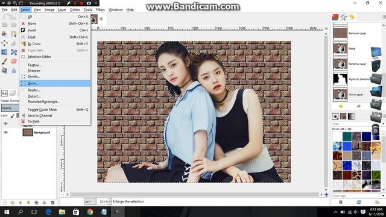Hide the Background layer eye icon
386x217 pixels.
[x=5, y=133]
